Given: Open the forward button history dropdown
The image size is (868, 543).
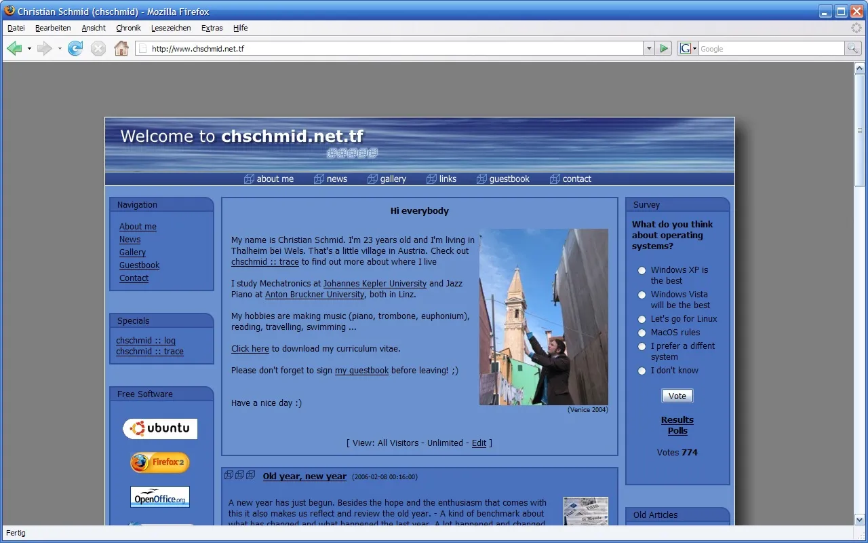Looking at the screenshot, I should [x=60, y=49].
